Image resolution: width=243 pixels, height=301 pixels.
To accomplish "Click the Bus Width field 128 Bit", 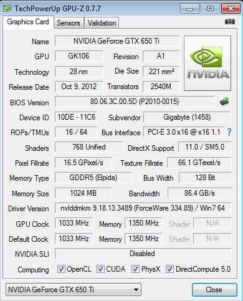I will [205, 178].
